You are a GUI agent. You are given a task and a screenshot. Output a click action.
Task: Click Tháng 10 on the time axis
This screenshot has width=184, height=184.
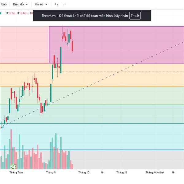point(84,172)
